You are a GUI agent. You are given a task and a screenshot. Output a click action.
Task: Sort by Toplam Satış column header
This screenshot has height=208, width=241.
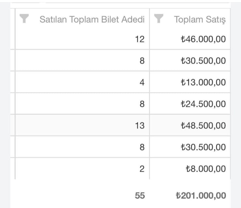click(200, 20)
